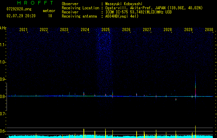Viewport: 217px width, 138px height.
Task: Click the Receiving antenna label
Action: pos(79,16)
